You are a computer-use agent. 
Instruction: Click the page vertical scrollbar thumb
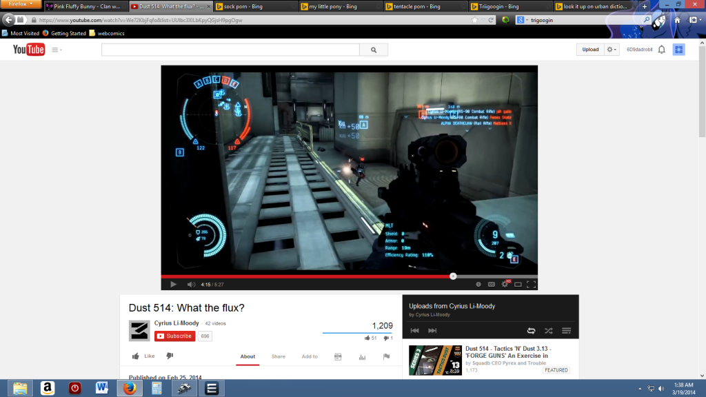pos(702,92)
